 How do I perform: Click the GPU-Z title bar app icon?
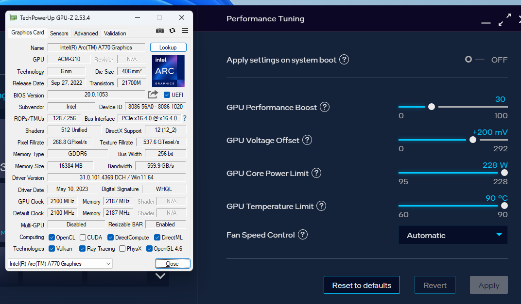pos(13,17)
